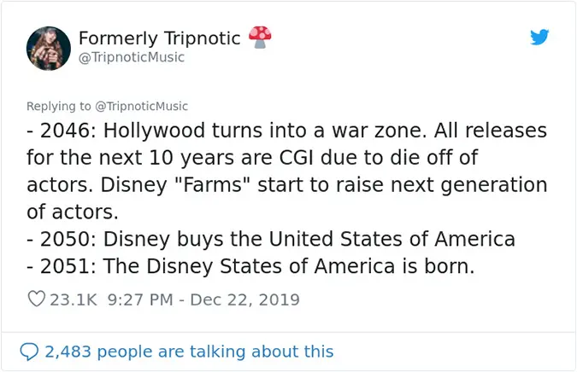Screen dimensions: 577x372
Task: Click the "Replying to" label text
Action: (x=59, y=107)
